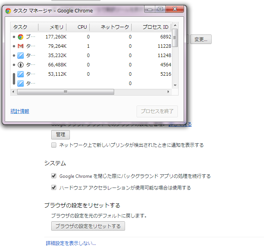Uncheck hardware acceleration checkbox
This screenshot has height=252, width=264.
click(x=54, y=188)
